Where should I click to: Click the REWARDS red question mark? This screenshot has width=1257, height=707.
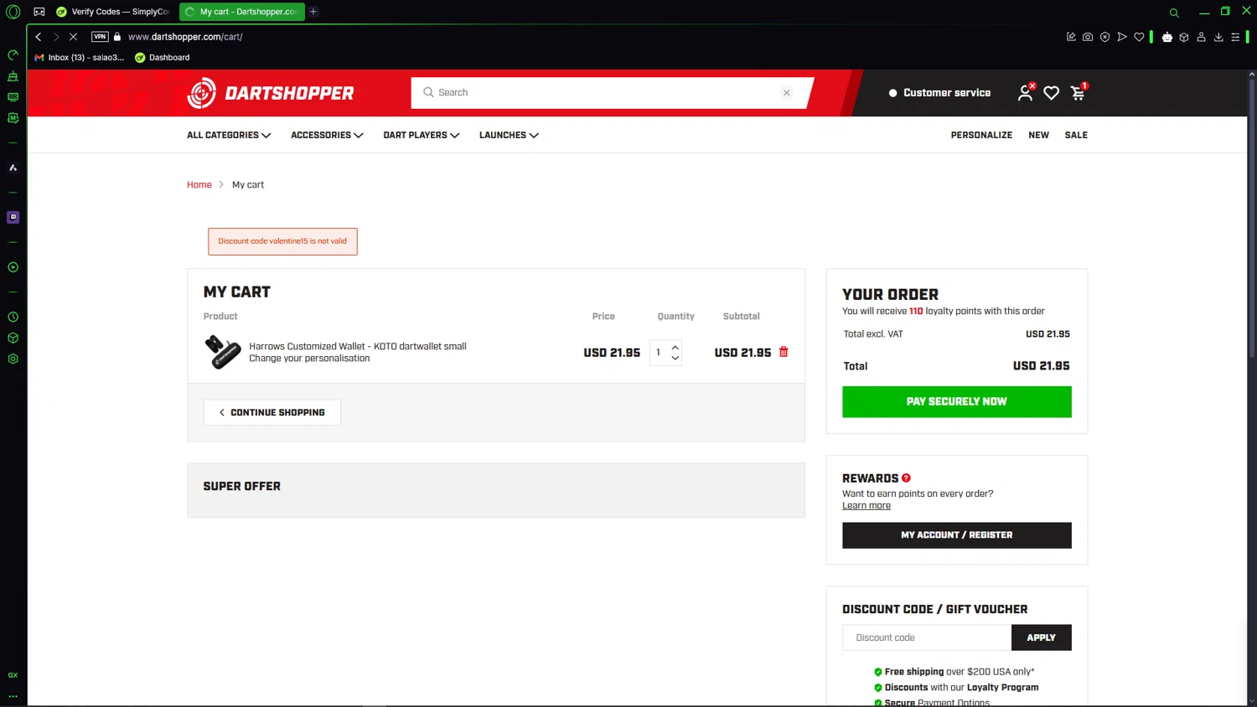[906, 478]
